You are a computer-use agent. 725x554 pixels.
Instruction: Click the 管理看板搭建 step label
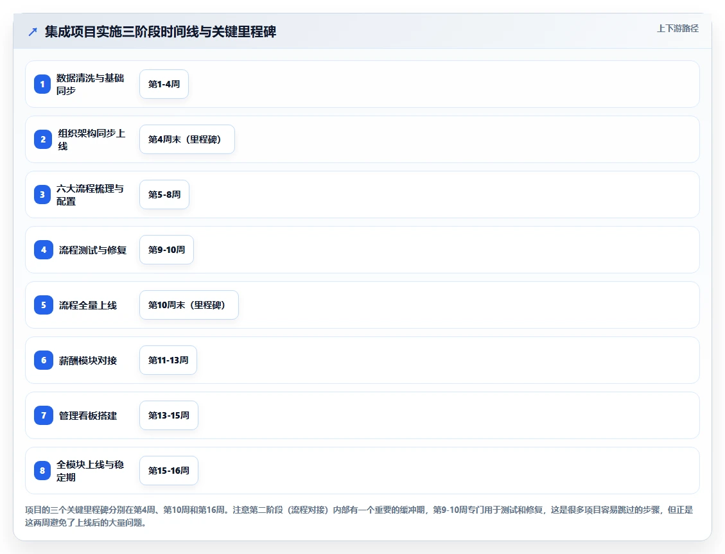[x=88, y=415]
